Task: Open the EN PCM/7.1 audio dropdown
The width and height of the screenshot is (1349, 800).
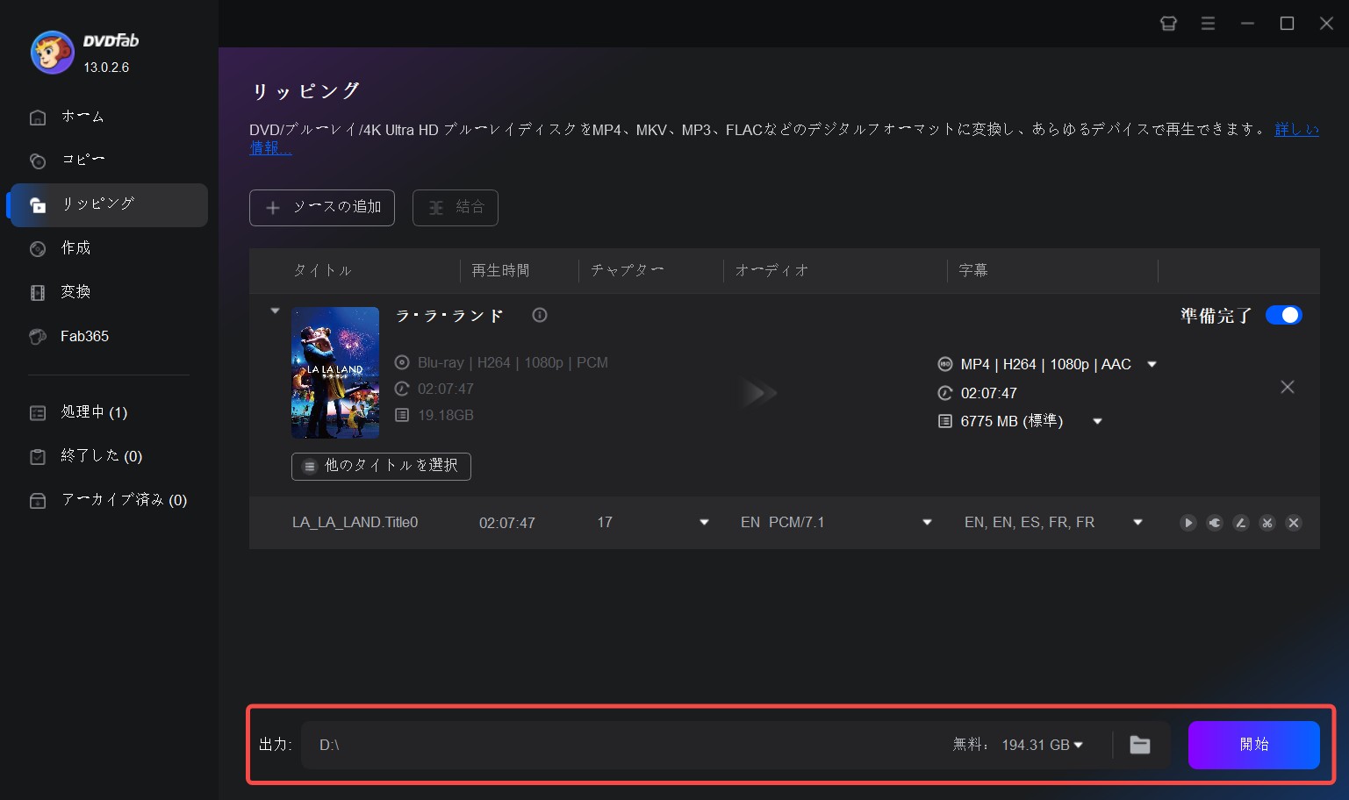Action: pos(927,523)
